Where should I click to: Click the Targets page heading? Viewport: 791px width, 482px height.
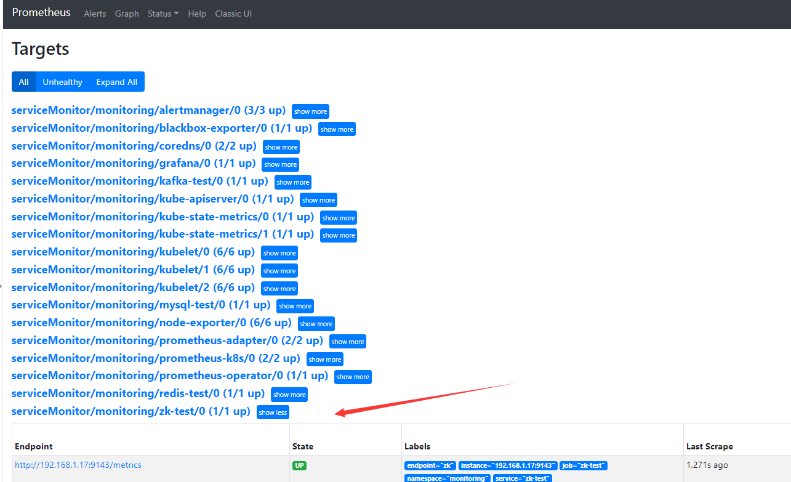tap(41, 49)
